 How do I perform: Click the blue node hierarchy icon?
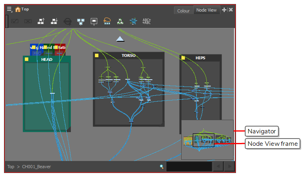pyautogui.click(x=81, y=21)
